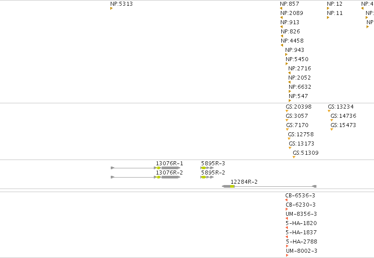Click the red triangle under CB-6536-3
This screenshot has height=258, width=374.
click(287, 200)
